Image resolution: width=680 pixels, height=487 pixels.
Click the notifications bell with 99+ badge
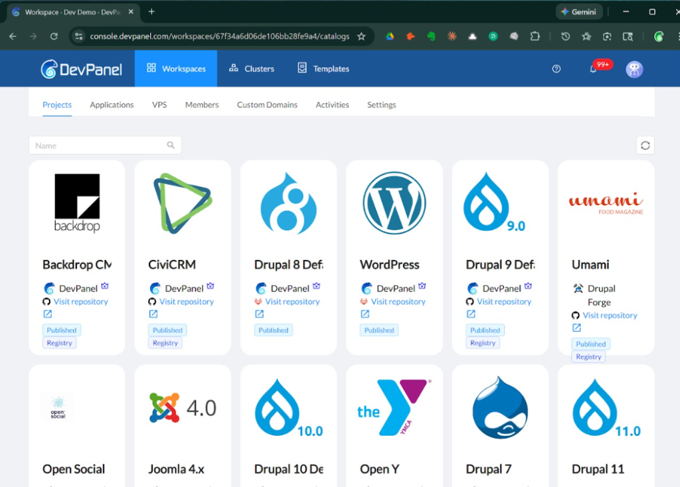click(593, 68)
